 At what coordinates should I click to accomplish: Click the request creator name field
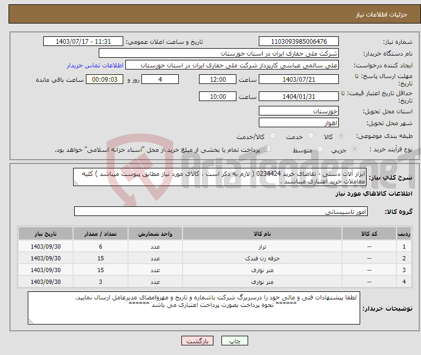coord(232,65)
